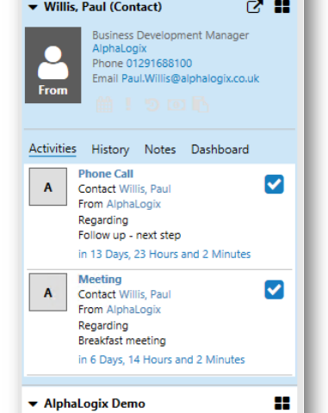Click the faded calendar activity icon
The width and height of the screenshot is (328, 413).
click(x=104, y=104)
